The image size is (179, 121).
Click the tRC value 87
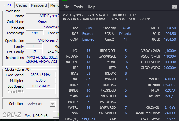point(88,79)
